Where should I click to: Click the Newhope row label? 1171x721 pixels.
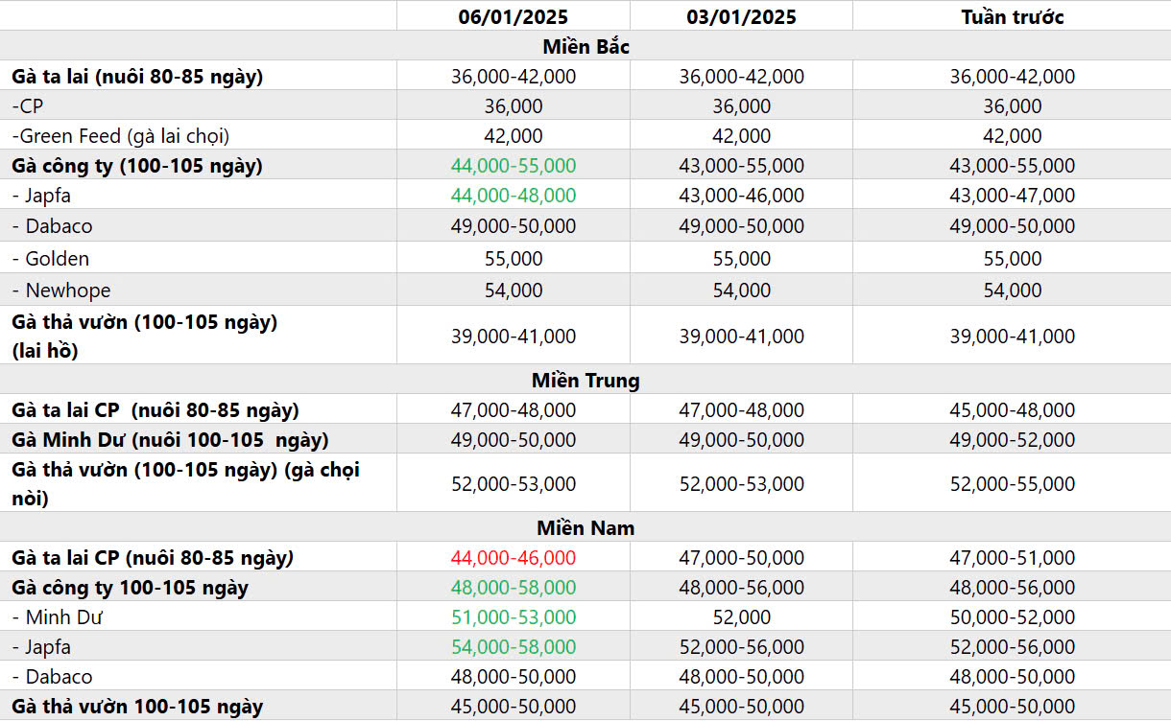point(62,291)
